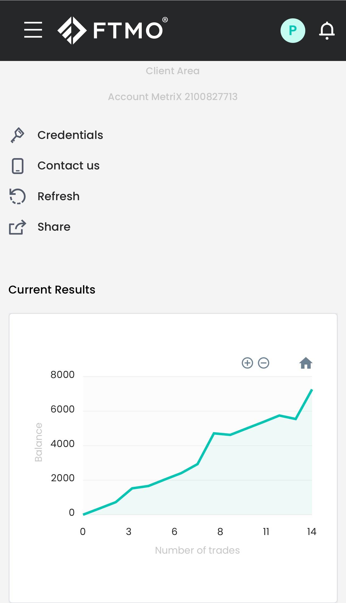Open the notifications bell
The height and width of the screenshot is (603, 346).
(327, 30)
